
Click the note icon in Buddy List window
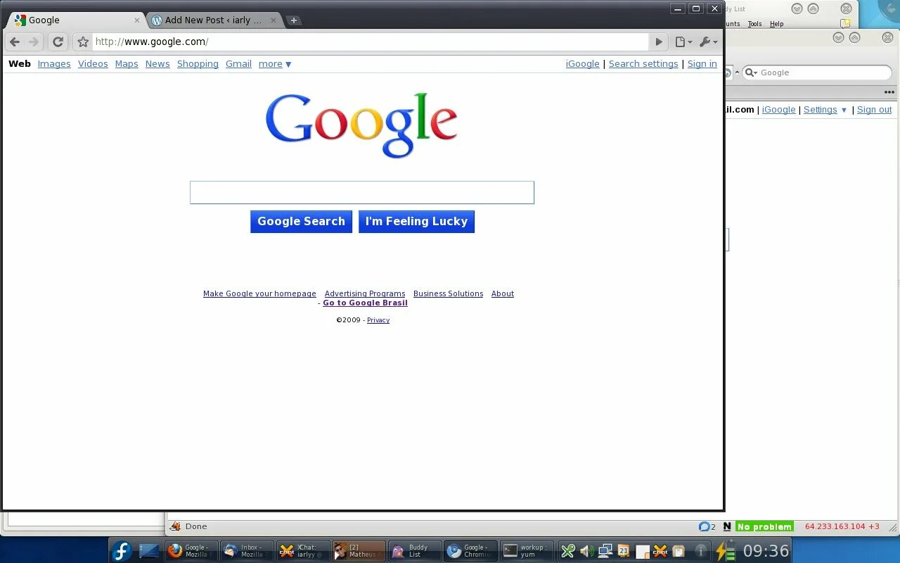[x=846, y=24]
